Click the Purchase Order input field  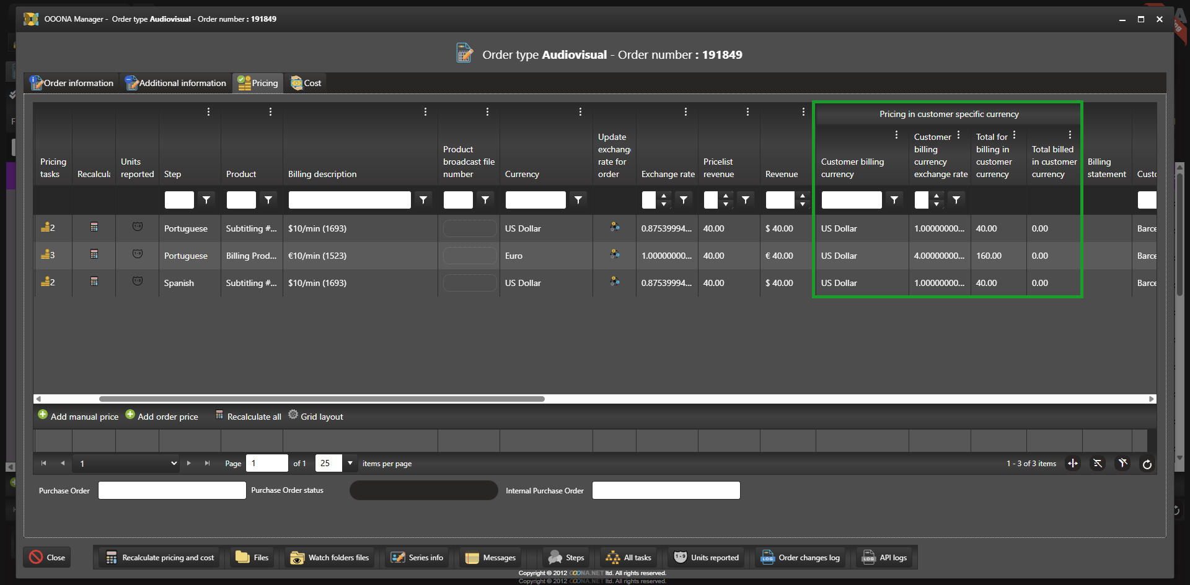[x=172, y=490]
